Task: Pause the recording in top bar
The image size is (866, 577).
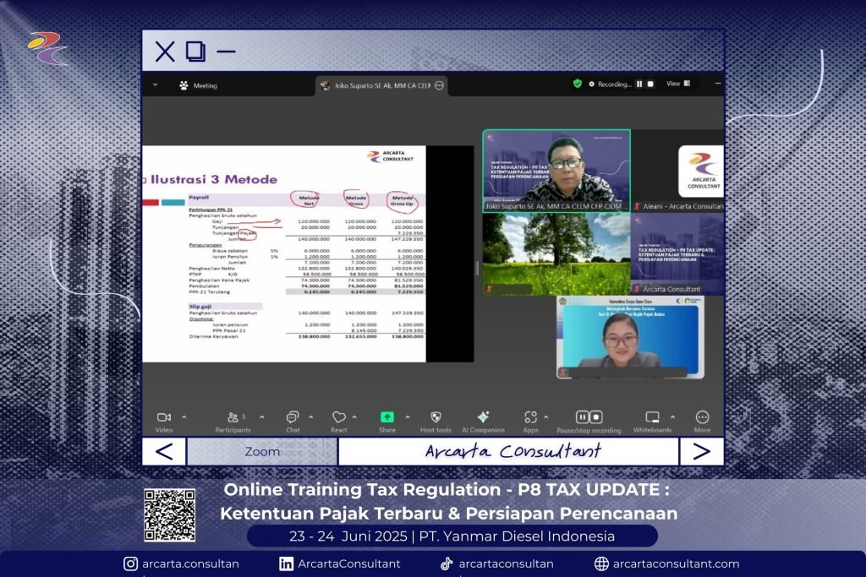Action: pyautogui.click(x=639, y=84)
